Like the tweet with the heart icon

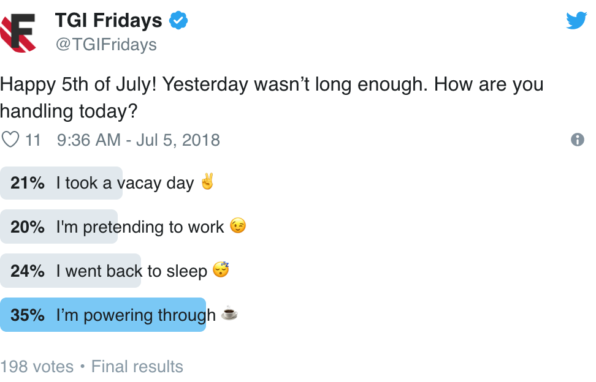[10, 139]
